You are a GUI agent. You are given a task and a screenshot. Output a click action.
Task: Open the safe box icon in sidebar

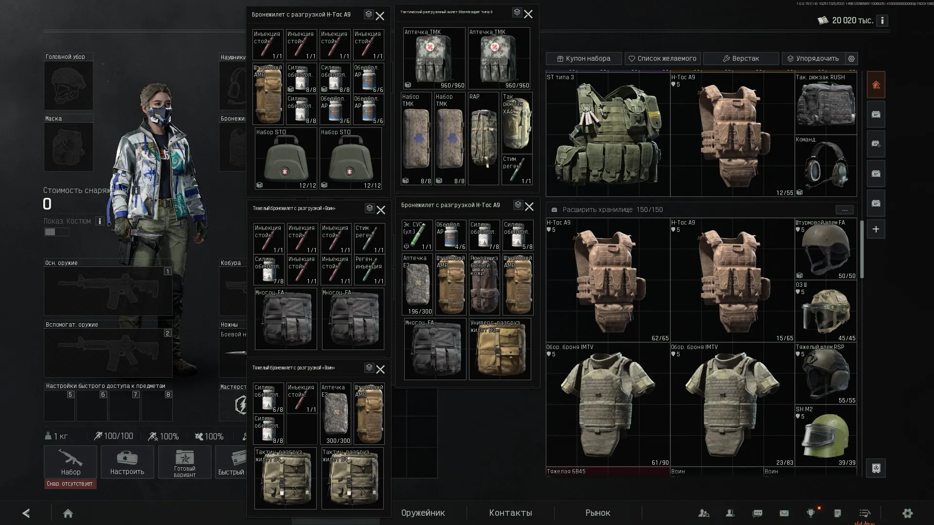876,468
